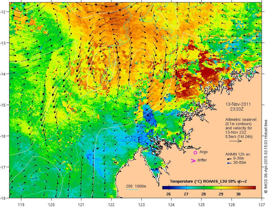The image size is (268, 207).
Task: Click the latitude axis label '-16'
Action: point(3,136)
